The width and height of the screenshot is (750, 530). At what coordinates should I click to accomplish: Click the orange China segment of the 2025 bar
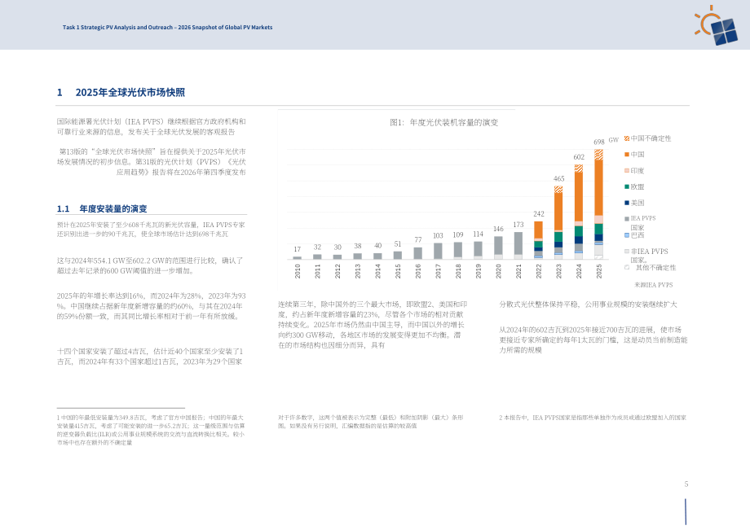(x=599, y=187)
